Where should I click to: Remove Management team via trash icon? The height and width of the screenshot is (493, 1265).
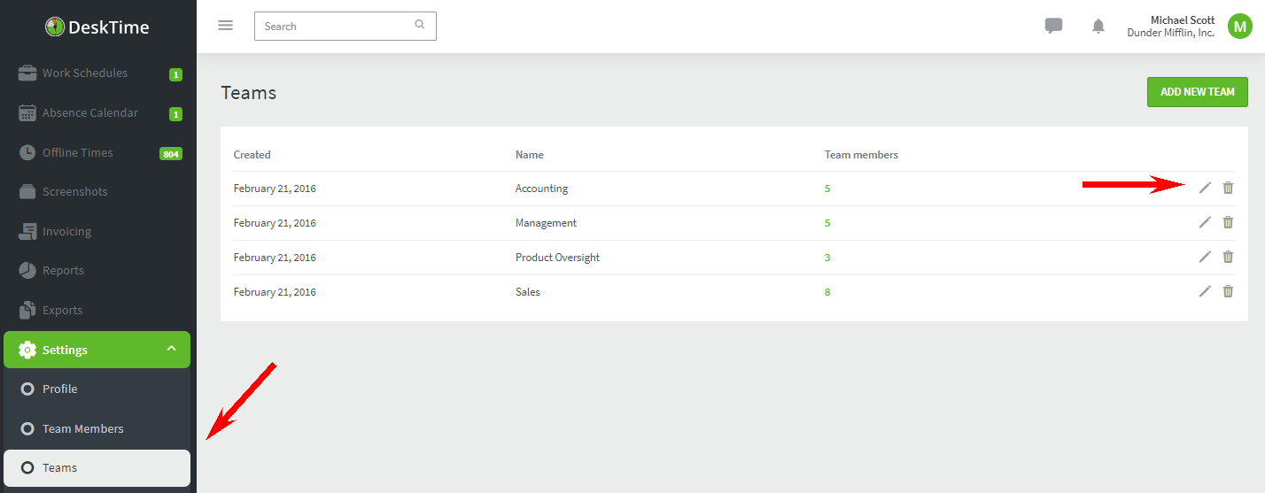(1228, 222)
